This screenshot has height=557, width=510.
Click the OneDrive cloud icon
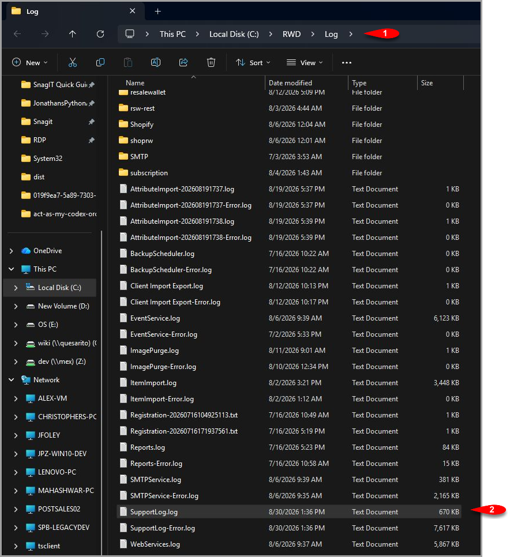coord(26,251)
